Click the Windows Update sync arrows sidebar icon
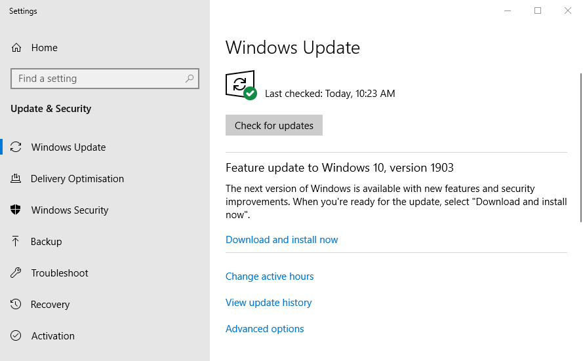 [x=16, y=147]
